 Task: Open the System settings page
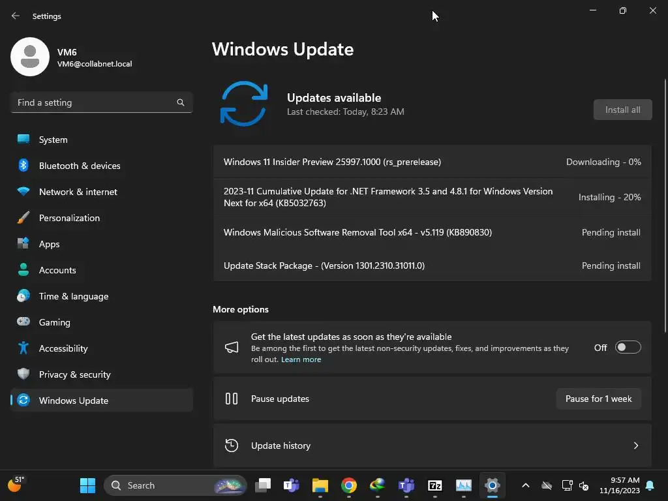[x=101, y=140]
